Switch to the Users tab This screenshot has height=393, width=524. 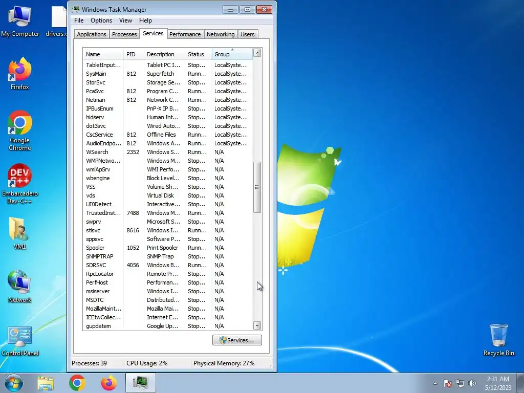point(247,34)
